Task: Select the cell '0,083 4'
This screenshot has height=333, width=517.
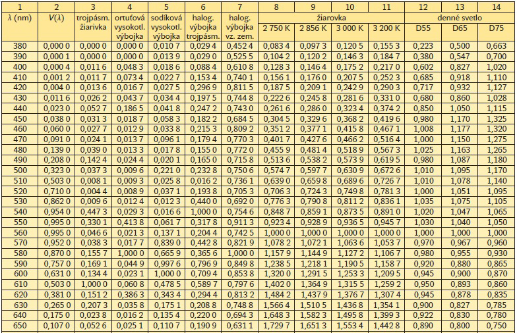Action: [x=276, y=46]
